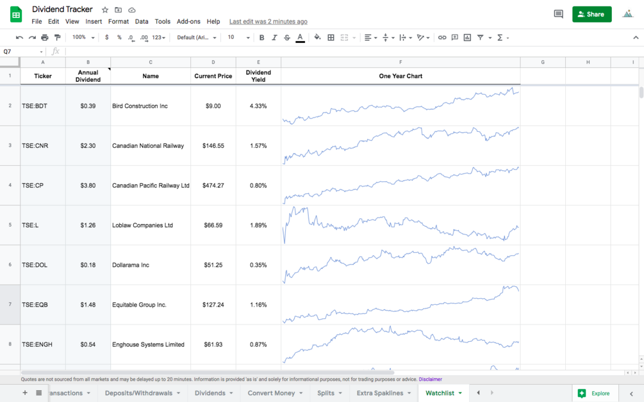Viewport: 644px width, 402px height.
Task: Switch to the Dividends sheet tab
Action: pos(210,393)
